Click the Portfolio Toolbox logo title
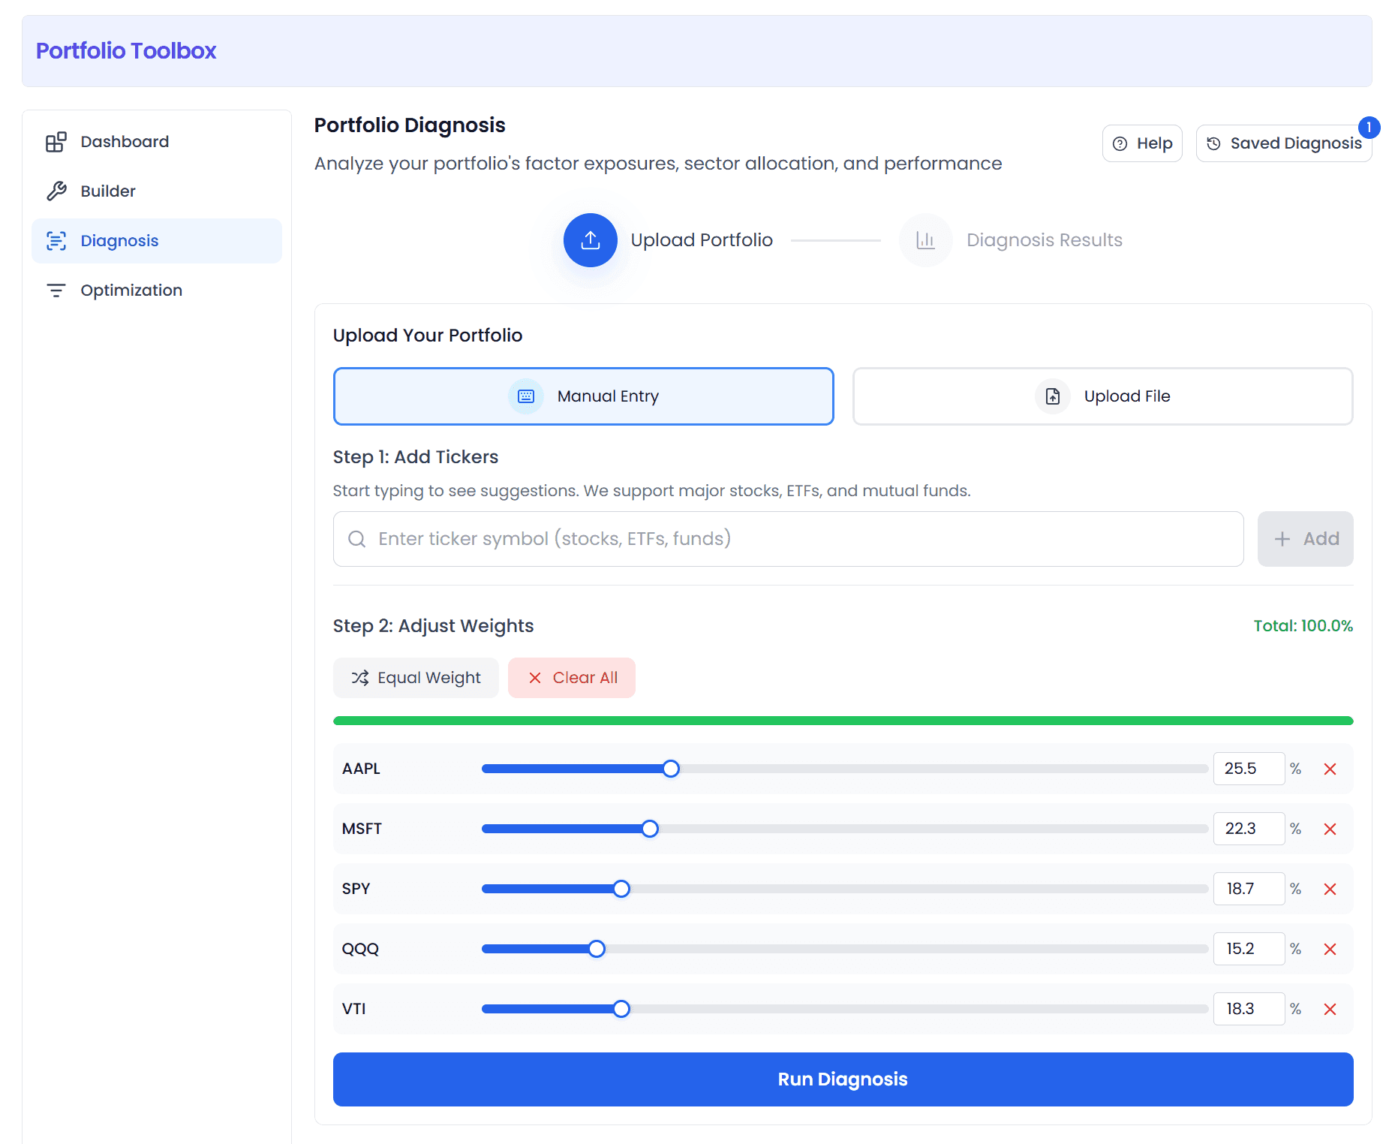Screen dimensions: 1398x1144 click(126, 51)
